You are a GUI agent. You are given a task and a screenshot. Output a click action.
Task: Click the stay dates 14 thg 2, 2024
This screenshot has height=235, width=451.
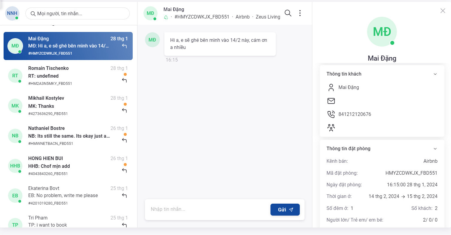click(384, 196)
